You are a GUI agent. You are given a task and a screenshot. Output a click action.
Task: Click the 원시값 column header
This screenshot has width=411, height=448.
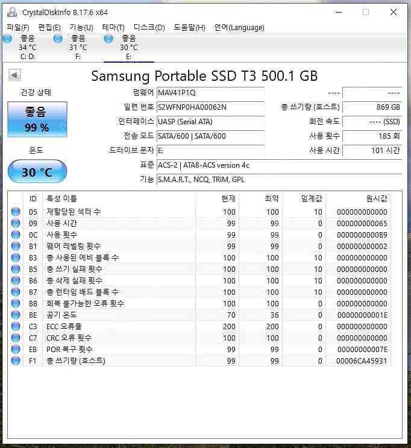[x=359, y=198]
